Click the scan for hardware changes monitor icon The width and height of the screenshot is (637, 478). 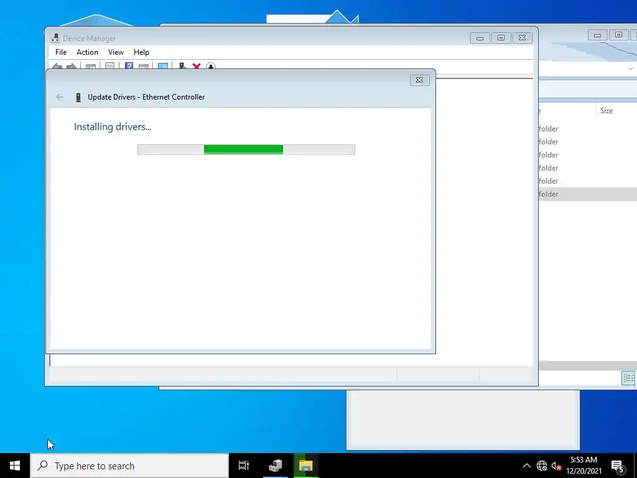(163, 66)
